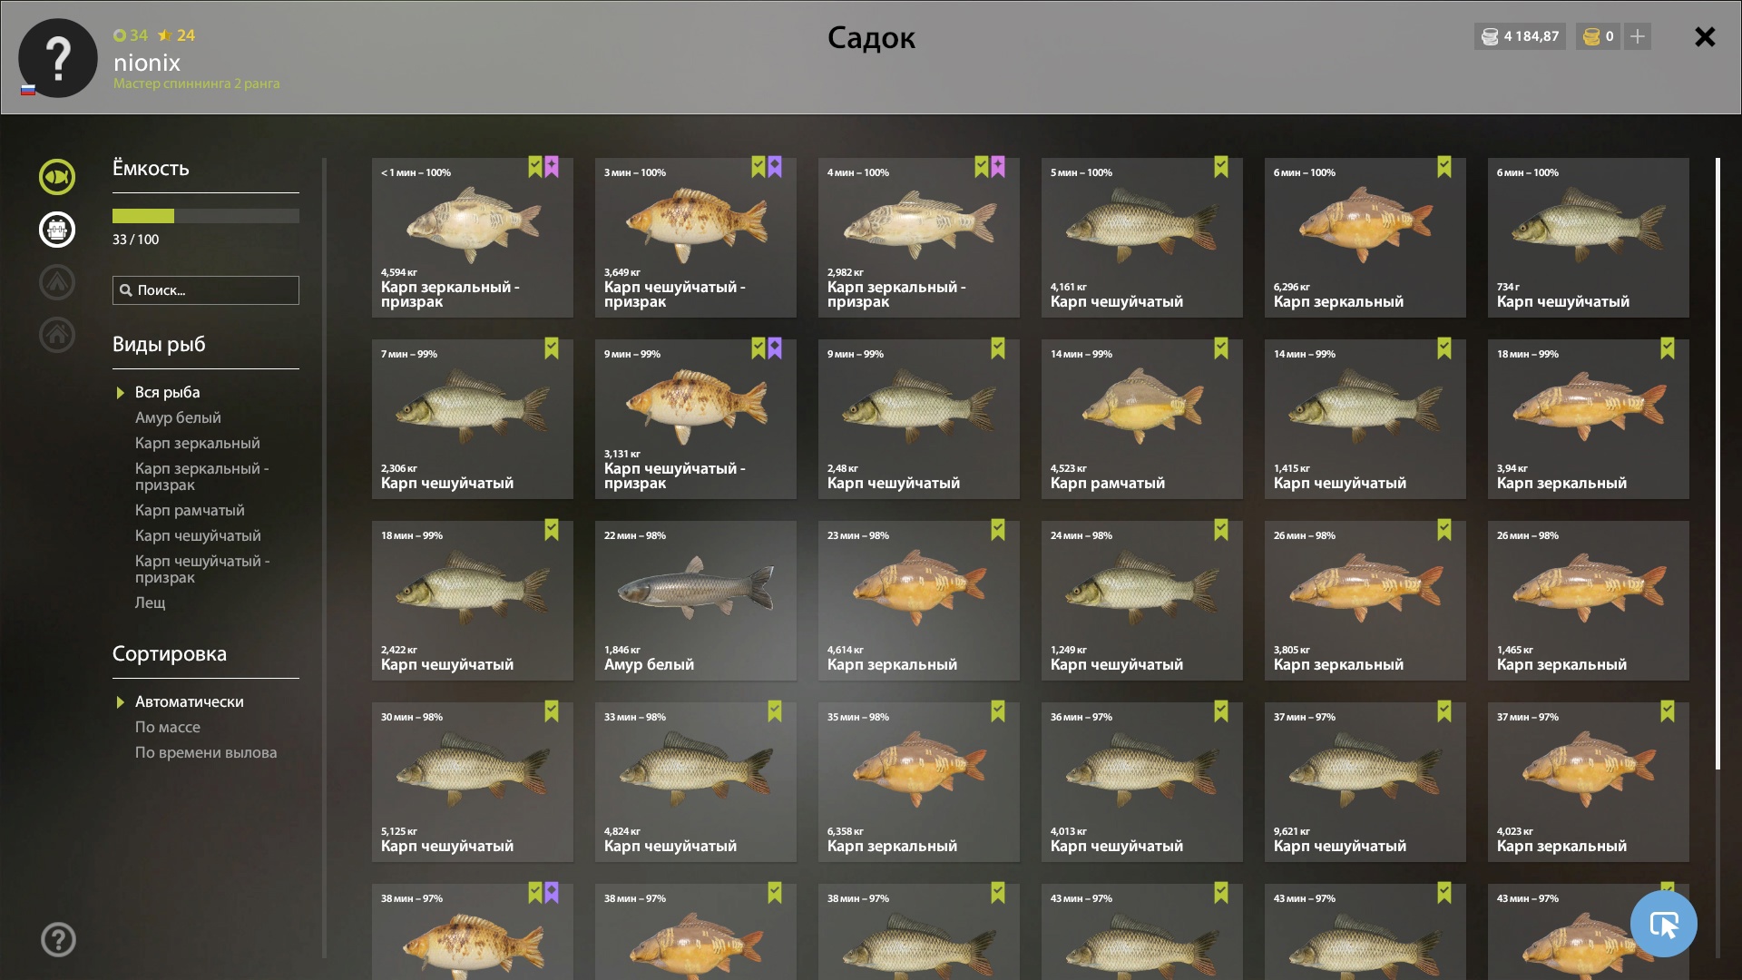Open the help question mark icon
The image size is (1742, 980).
point(58,939)
